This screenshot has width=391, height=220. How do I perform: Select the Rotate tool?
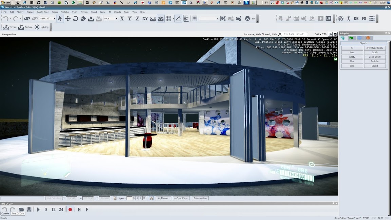(x=75, y=19)
